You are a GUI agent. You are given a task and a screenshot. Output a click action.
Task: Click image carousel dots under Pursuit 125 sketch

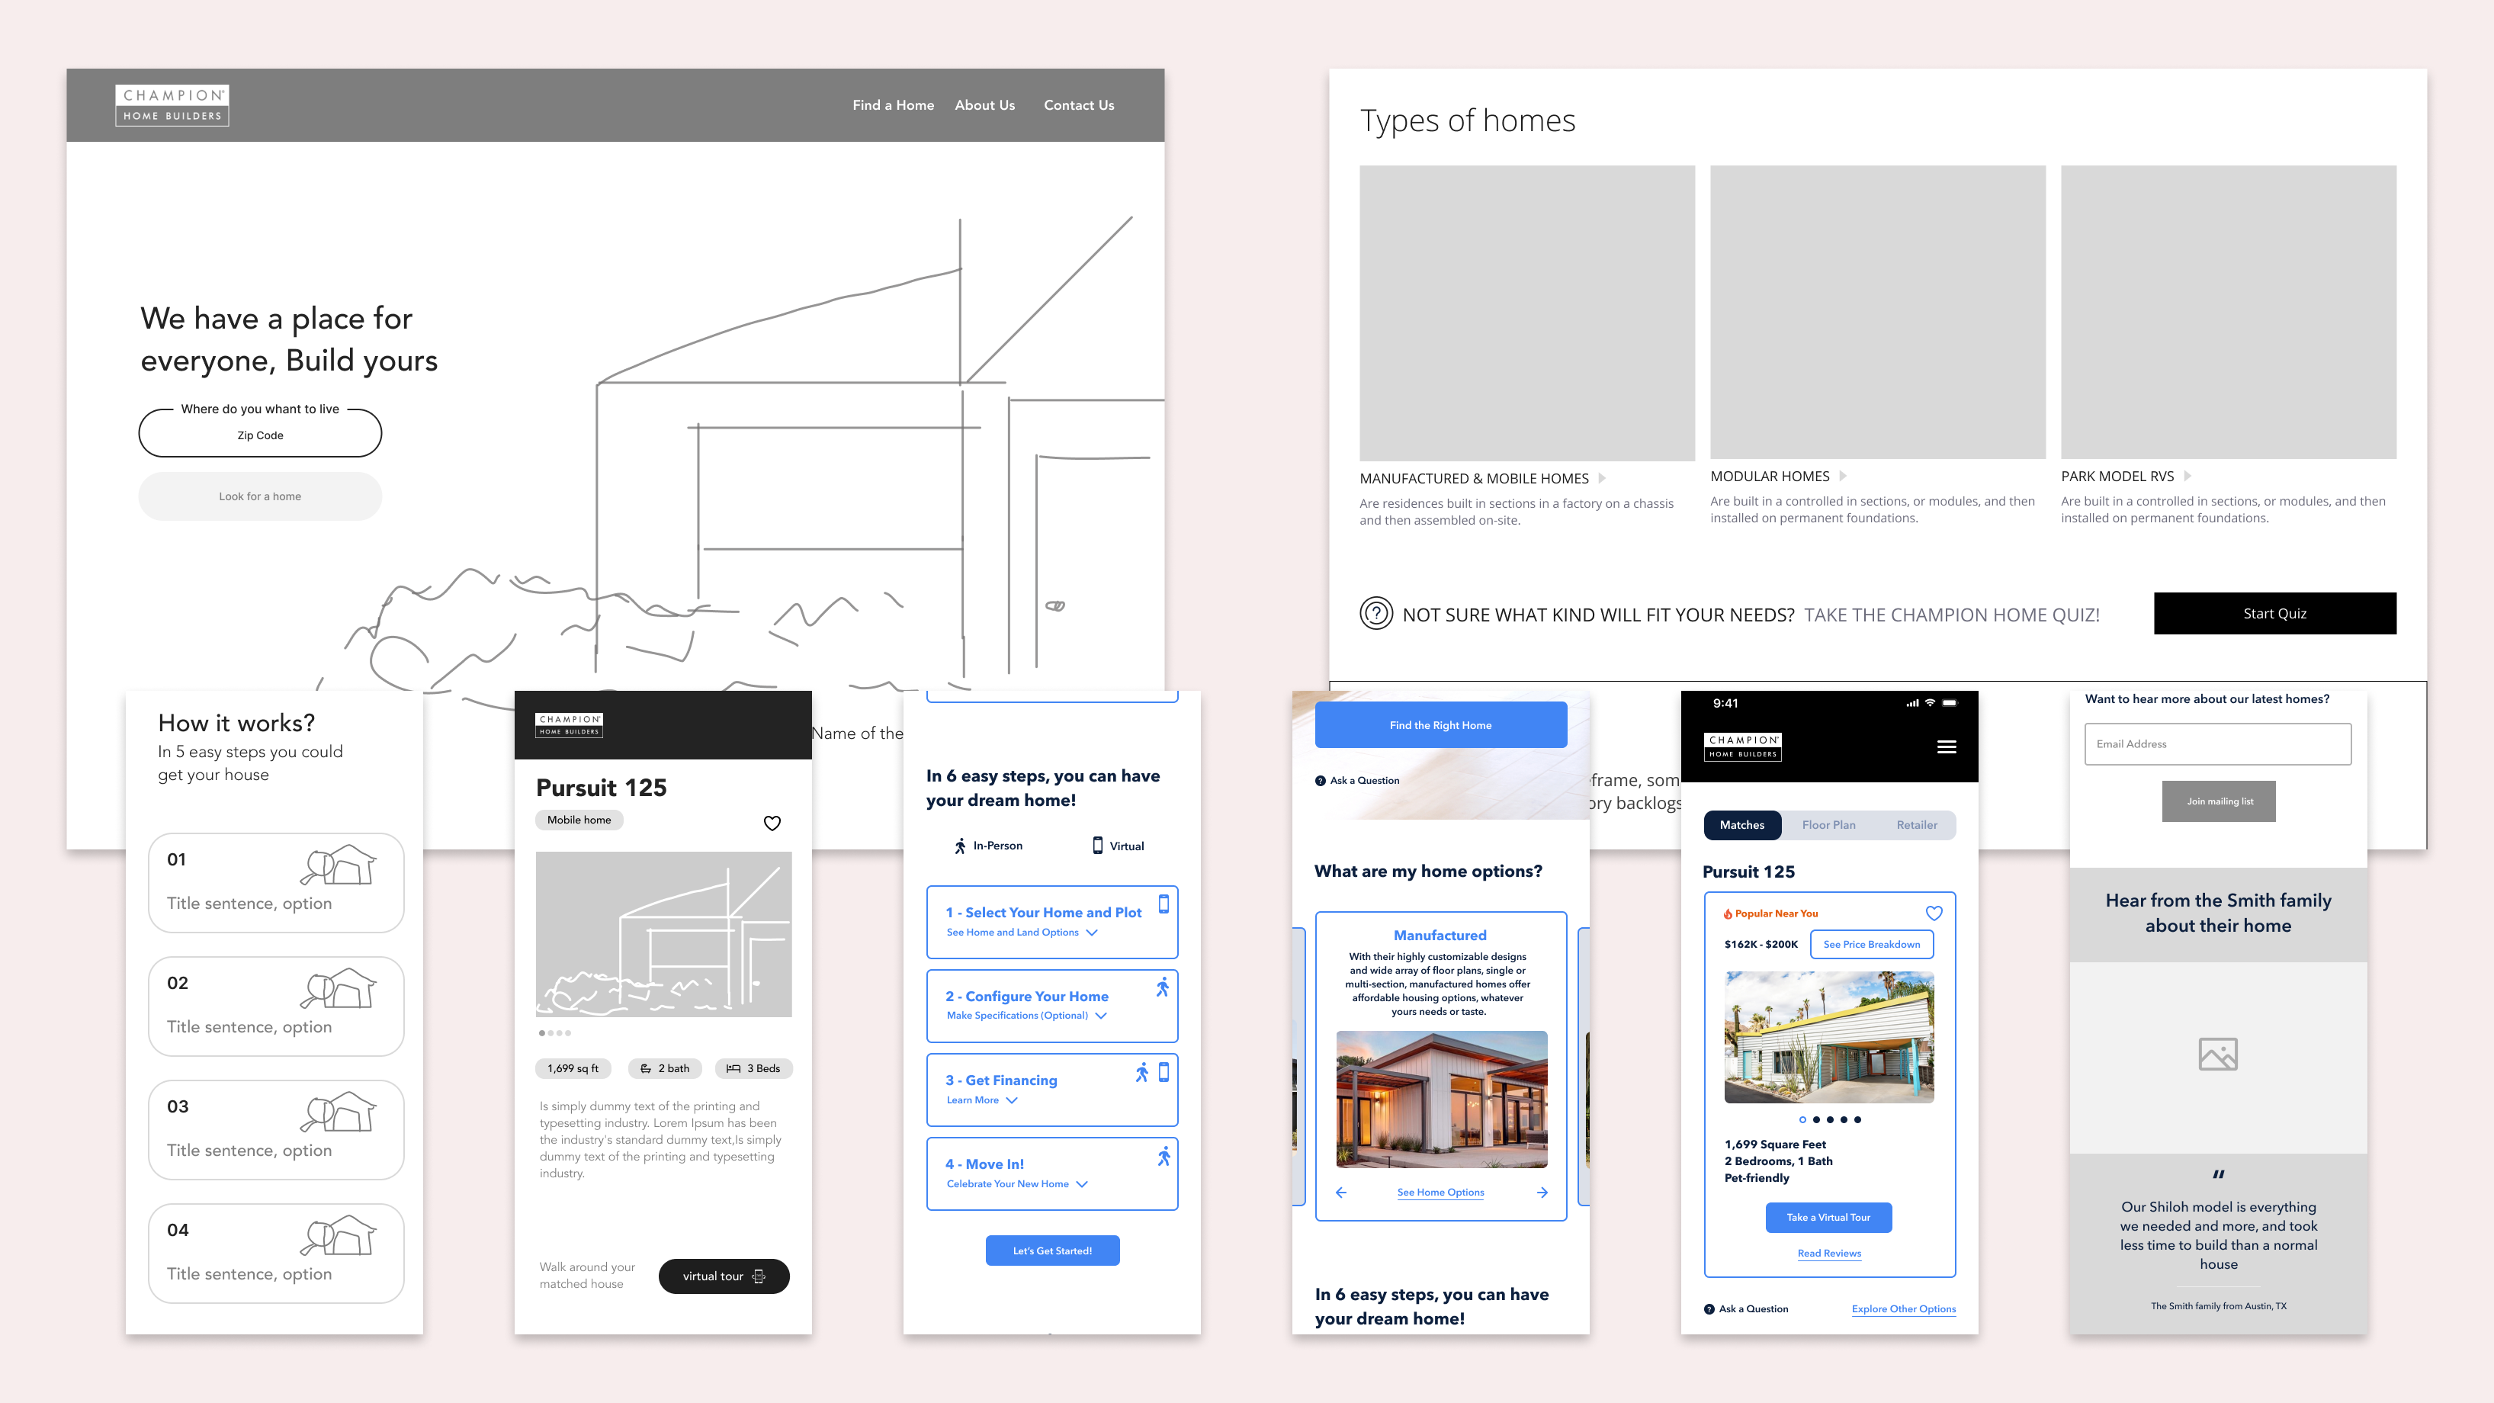point(555,1033)
